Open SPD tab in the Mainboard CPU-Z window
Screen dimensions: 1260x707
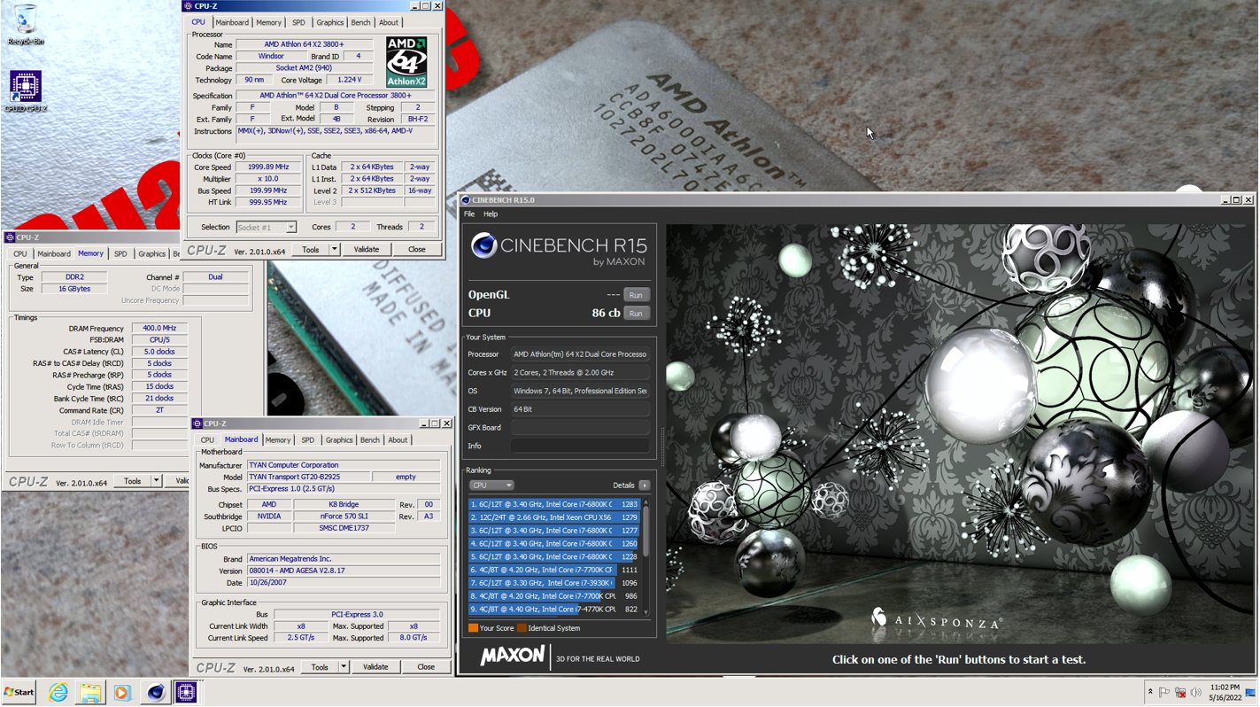[307, 440]
